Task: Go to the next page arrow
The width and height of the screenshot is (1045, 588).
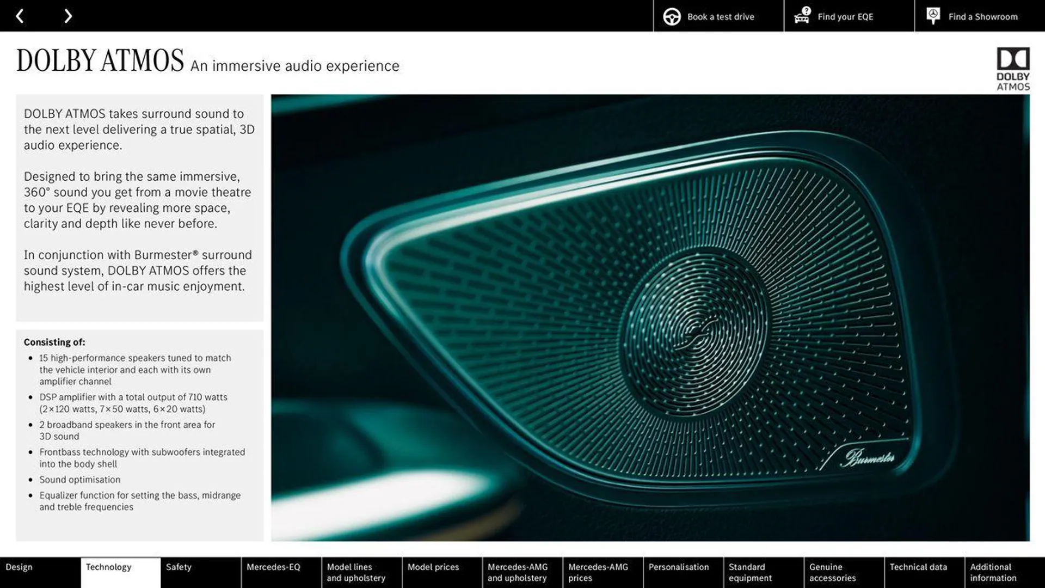Action: pos(67,16)
